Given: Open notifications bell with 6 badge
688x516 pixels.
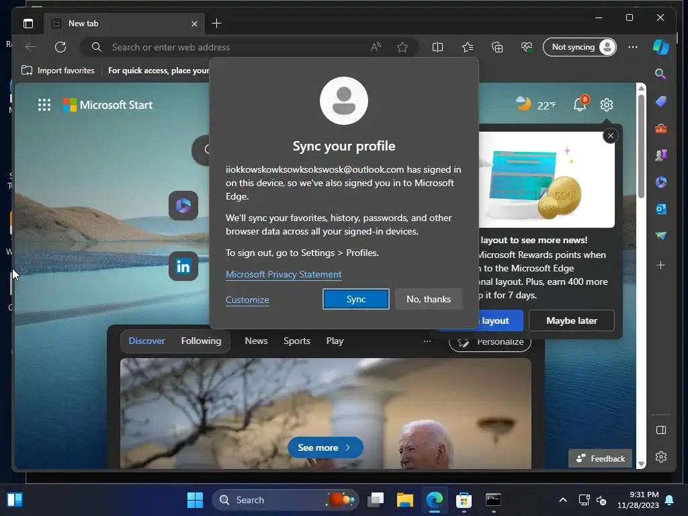Looking at the screenshot, I should coord(580,104).
